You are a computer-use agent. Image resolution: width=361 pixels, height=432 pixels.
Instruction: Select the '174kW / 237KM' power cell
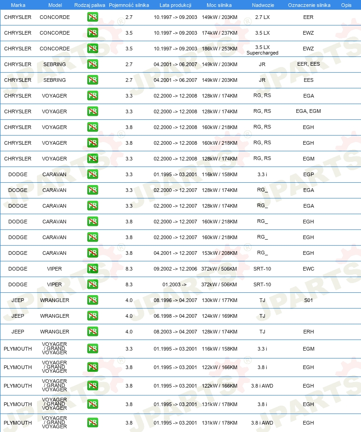(x=219, y=33)
